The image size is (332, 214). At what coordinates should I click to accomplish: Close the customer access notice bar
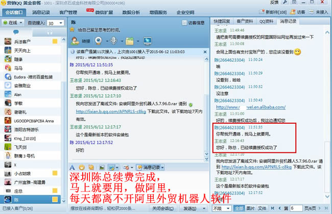tap(205, 52)
